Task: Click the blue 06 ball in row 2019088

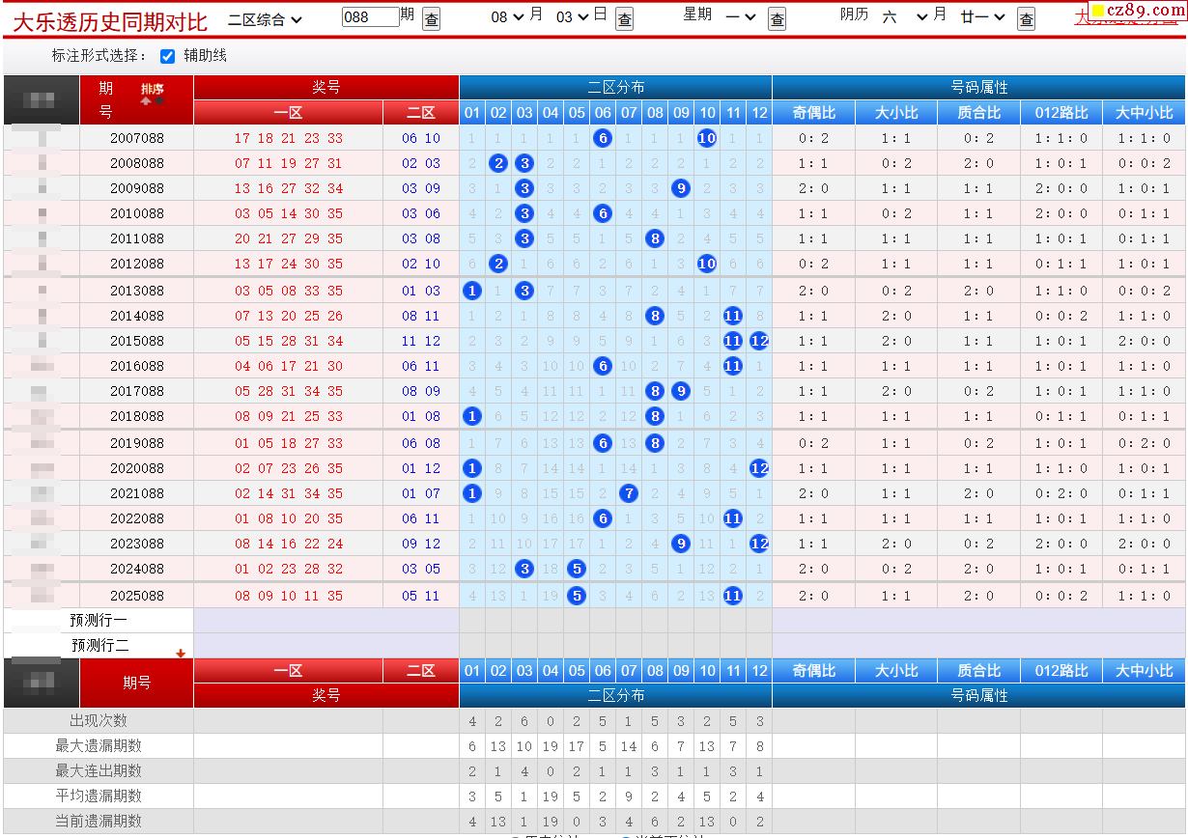Action: point(603,443)
